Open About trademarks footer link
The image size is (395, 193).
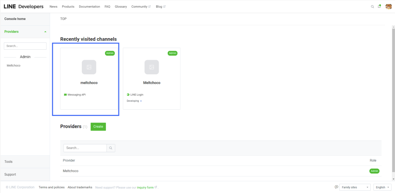[x=80, y=187]
